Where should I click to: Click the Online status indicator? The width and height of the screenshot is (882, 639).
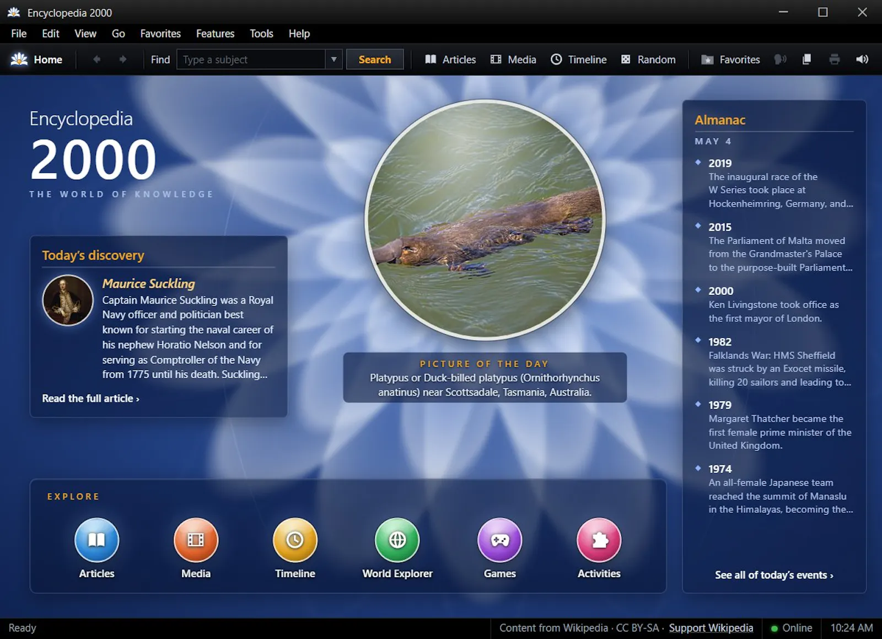pos(792,628)
